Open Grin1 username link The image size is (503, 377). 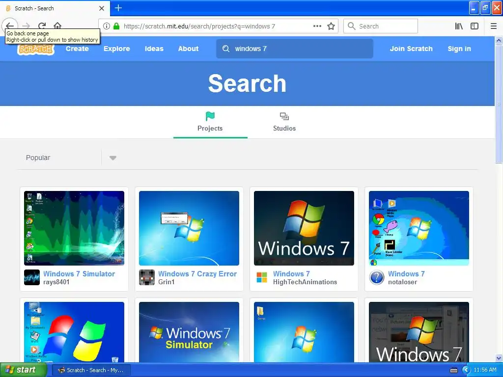(x=166, y=282)
